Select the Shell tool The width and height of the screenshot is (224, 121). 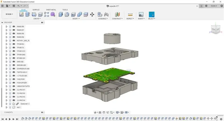pos(73,14)
